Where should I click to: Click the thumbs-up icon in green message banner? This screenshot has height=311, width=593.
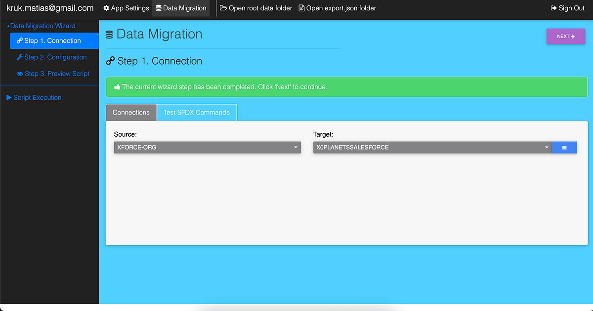pos(117,86)
